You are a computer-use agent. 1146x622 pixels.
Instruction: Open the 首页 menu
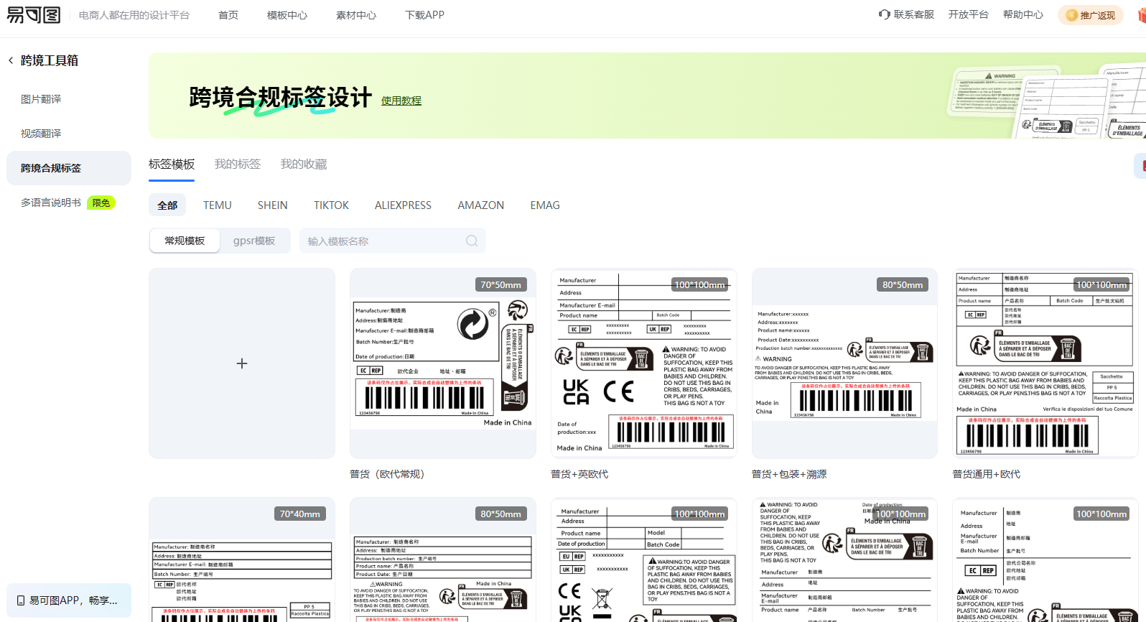click(228, 15)
